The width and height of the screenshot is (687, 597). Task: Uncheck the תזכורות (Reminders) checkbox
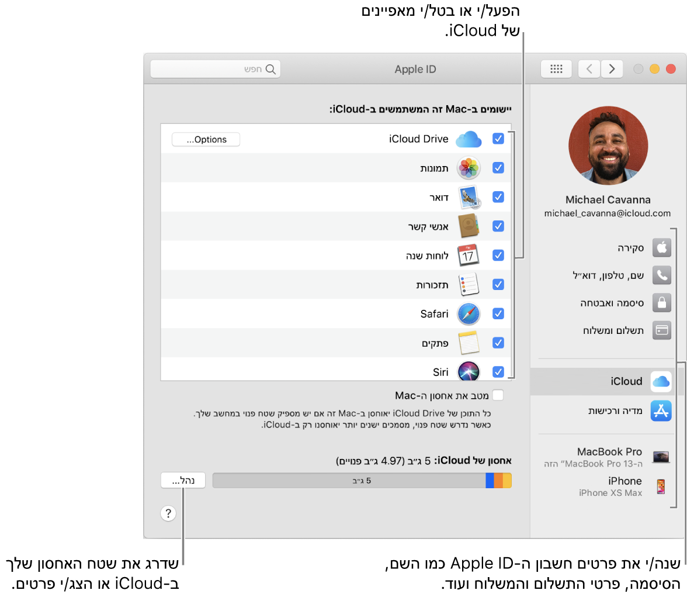pos(498,284)
